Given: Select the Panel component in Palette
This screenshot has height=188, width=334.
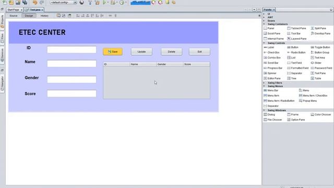Looking at the screenshot, I should [269, 28].
